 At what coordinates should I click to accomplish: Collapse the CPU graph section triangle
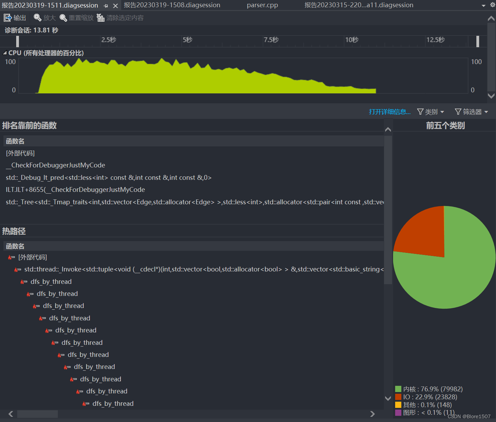click(x=5, y=53)
